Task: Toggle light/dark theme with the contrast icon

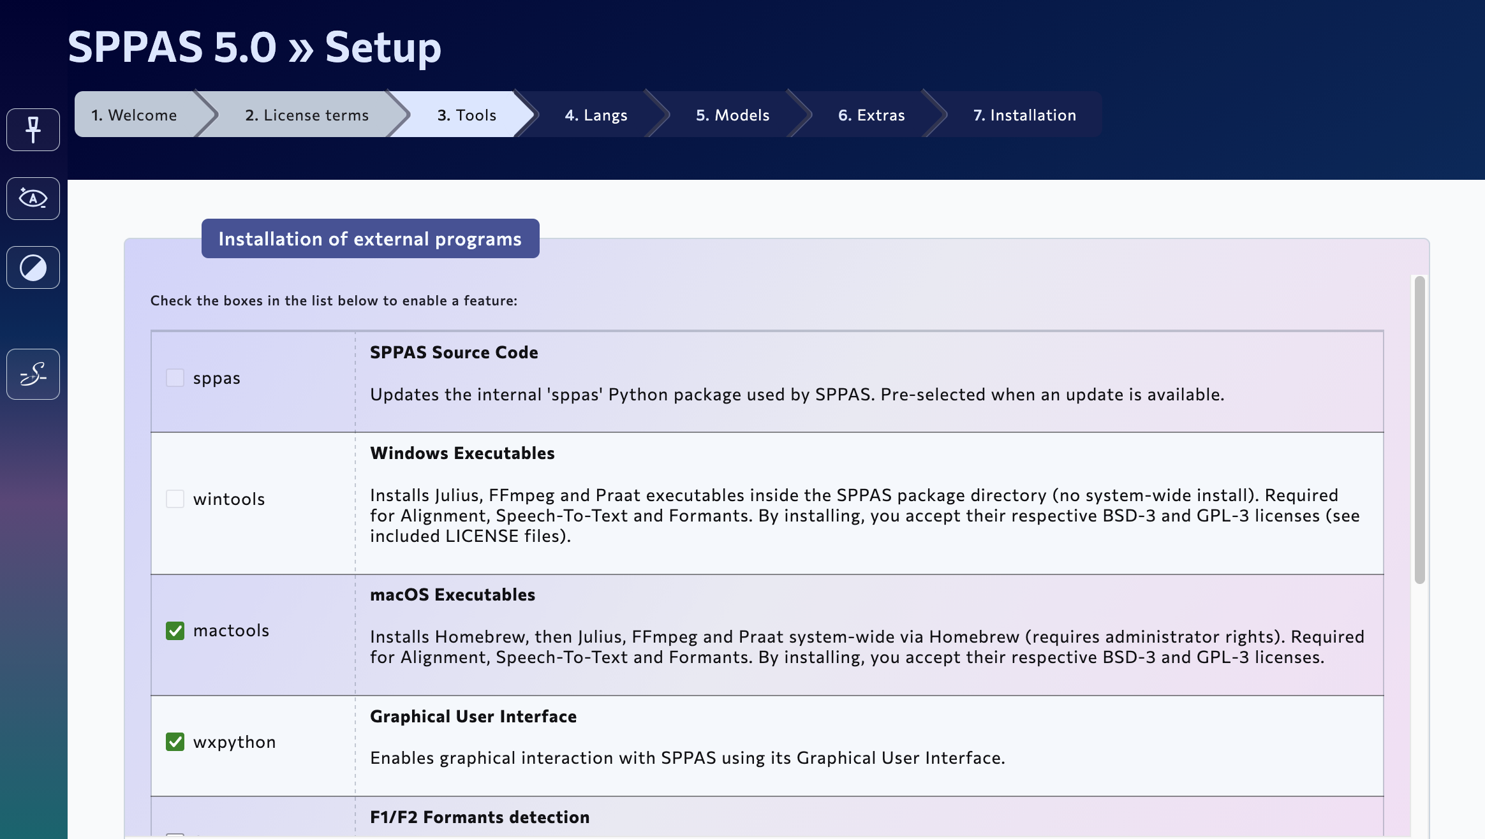Action: (33, 267)
